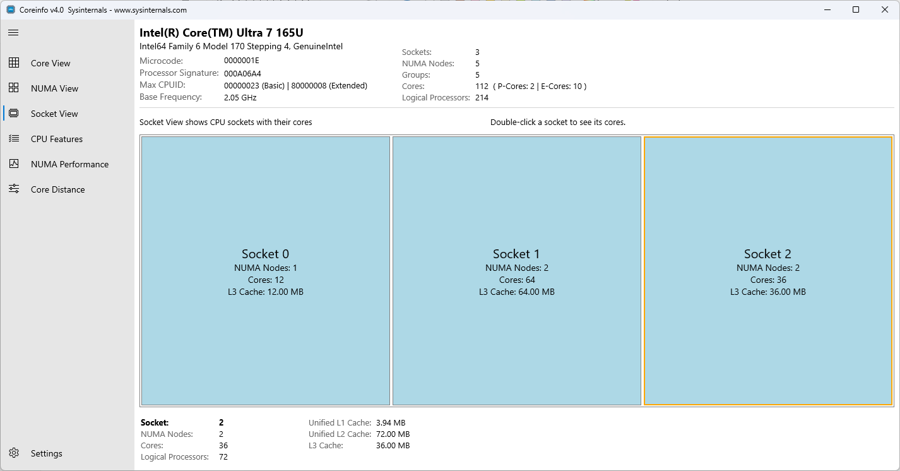Select the Core View grid icon
Viewport: 900px width, 471px height.
point(14,63)
